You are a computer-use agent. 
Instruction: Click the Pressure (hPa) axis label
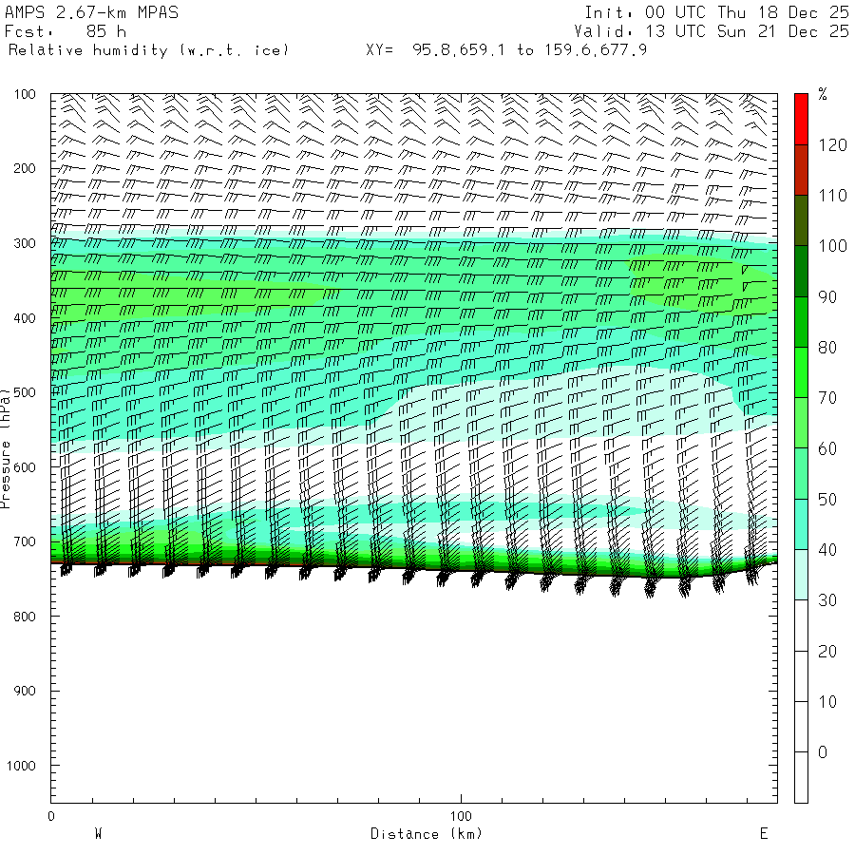pos(7,446)
